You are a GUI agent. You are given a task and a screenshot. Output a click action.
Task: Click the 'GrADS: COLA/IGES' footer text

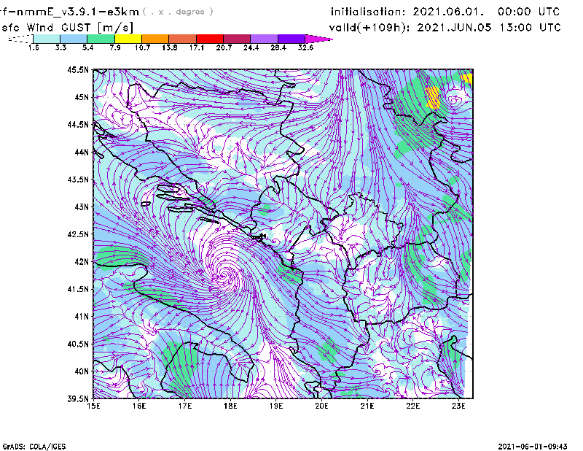(x=34, y=447)
